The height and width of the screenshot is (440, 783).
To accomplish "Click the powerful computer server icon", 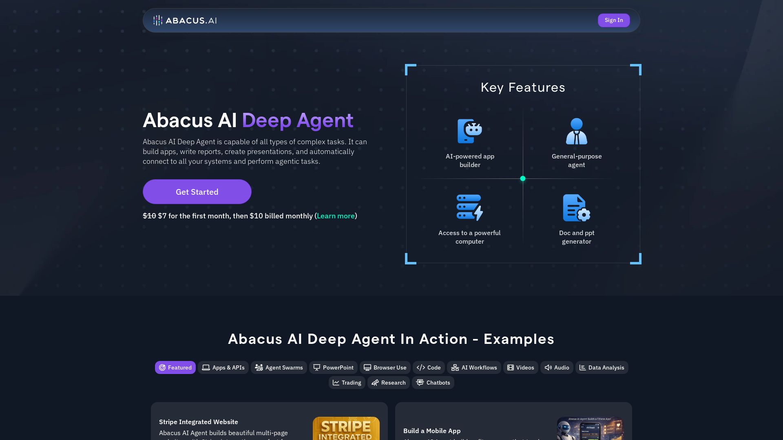I will pyautogui.click(x=470, y=208).
